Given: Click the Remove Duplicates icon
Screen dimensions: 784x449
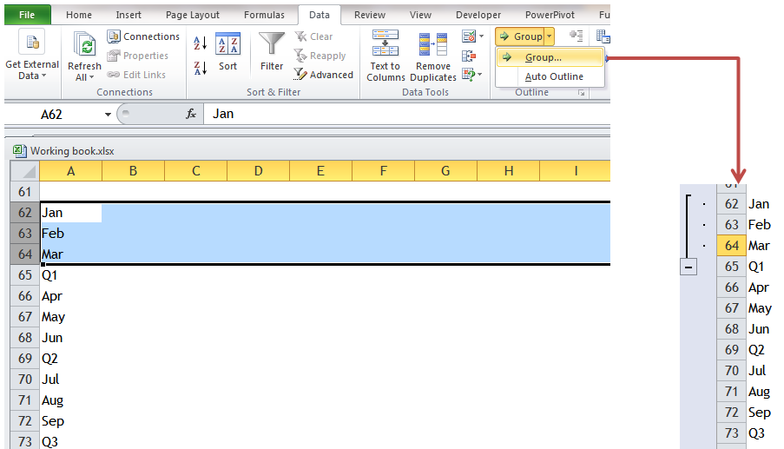Looking at the screenshot, I should pos(433,45).
